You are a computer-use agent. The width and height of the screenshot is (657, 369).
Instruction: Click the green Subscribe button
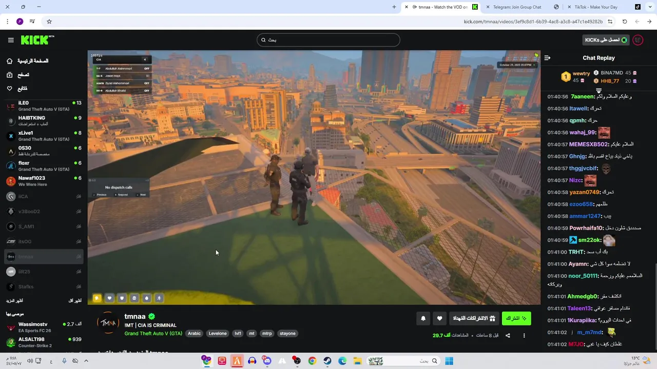[x=516, y=318]
